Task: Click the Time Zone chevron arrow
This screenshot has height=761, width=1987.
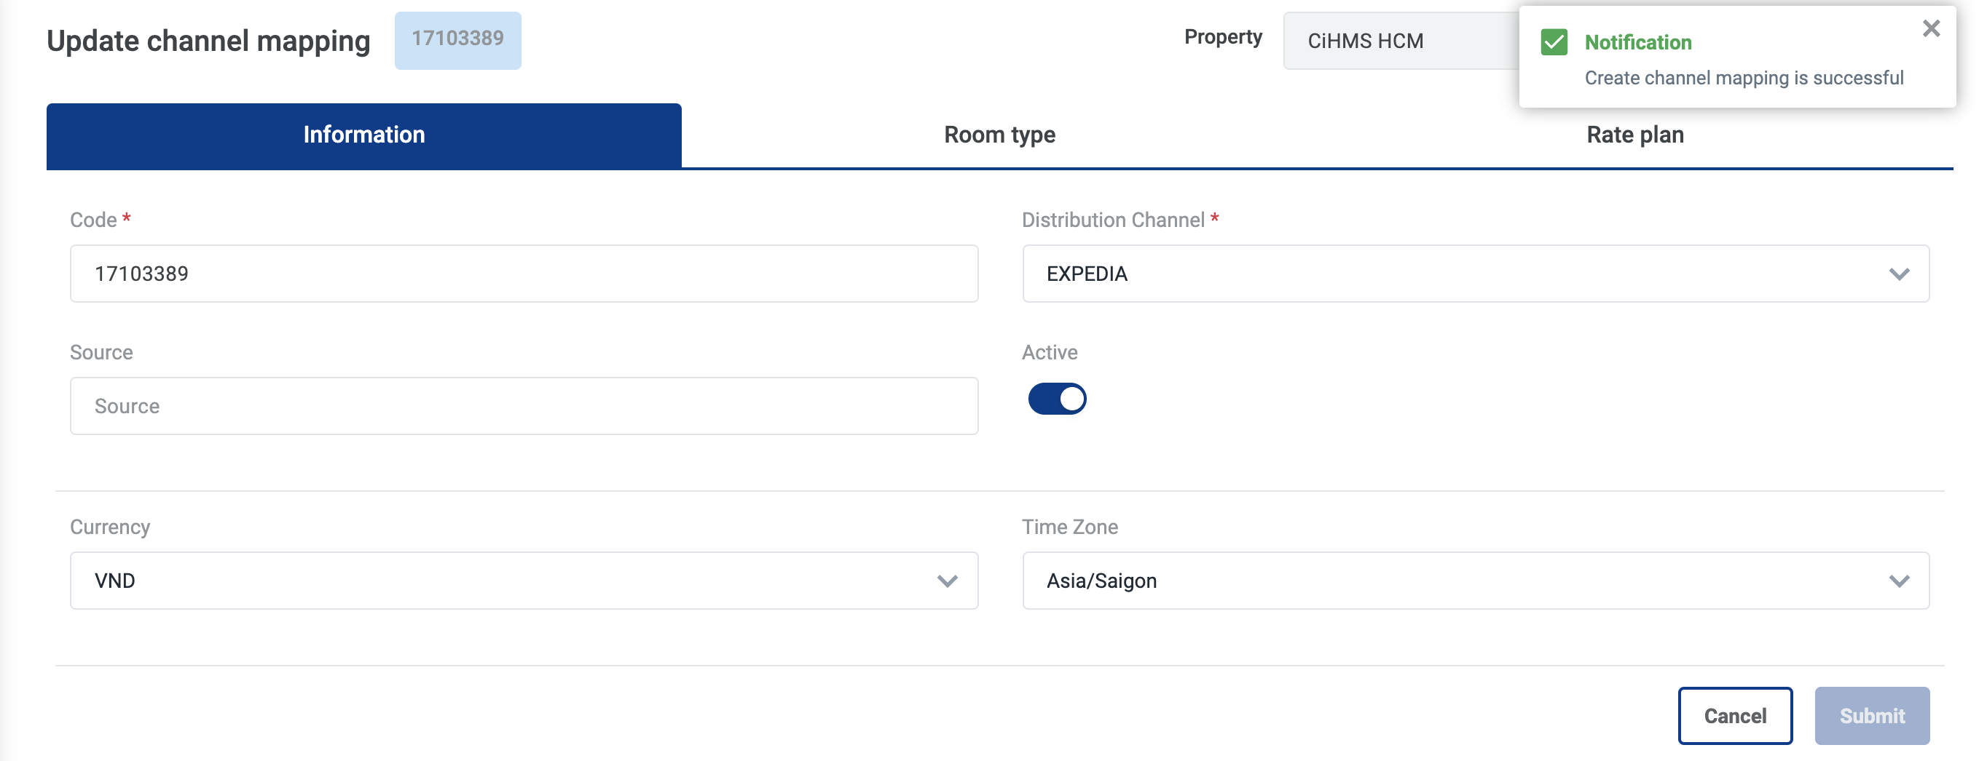Action: [1898, 581]
